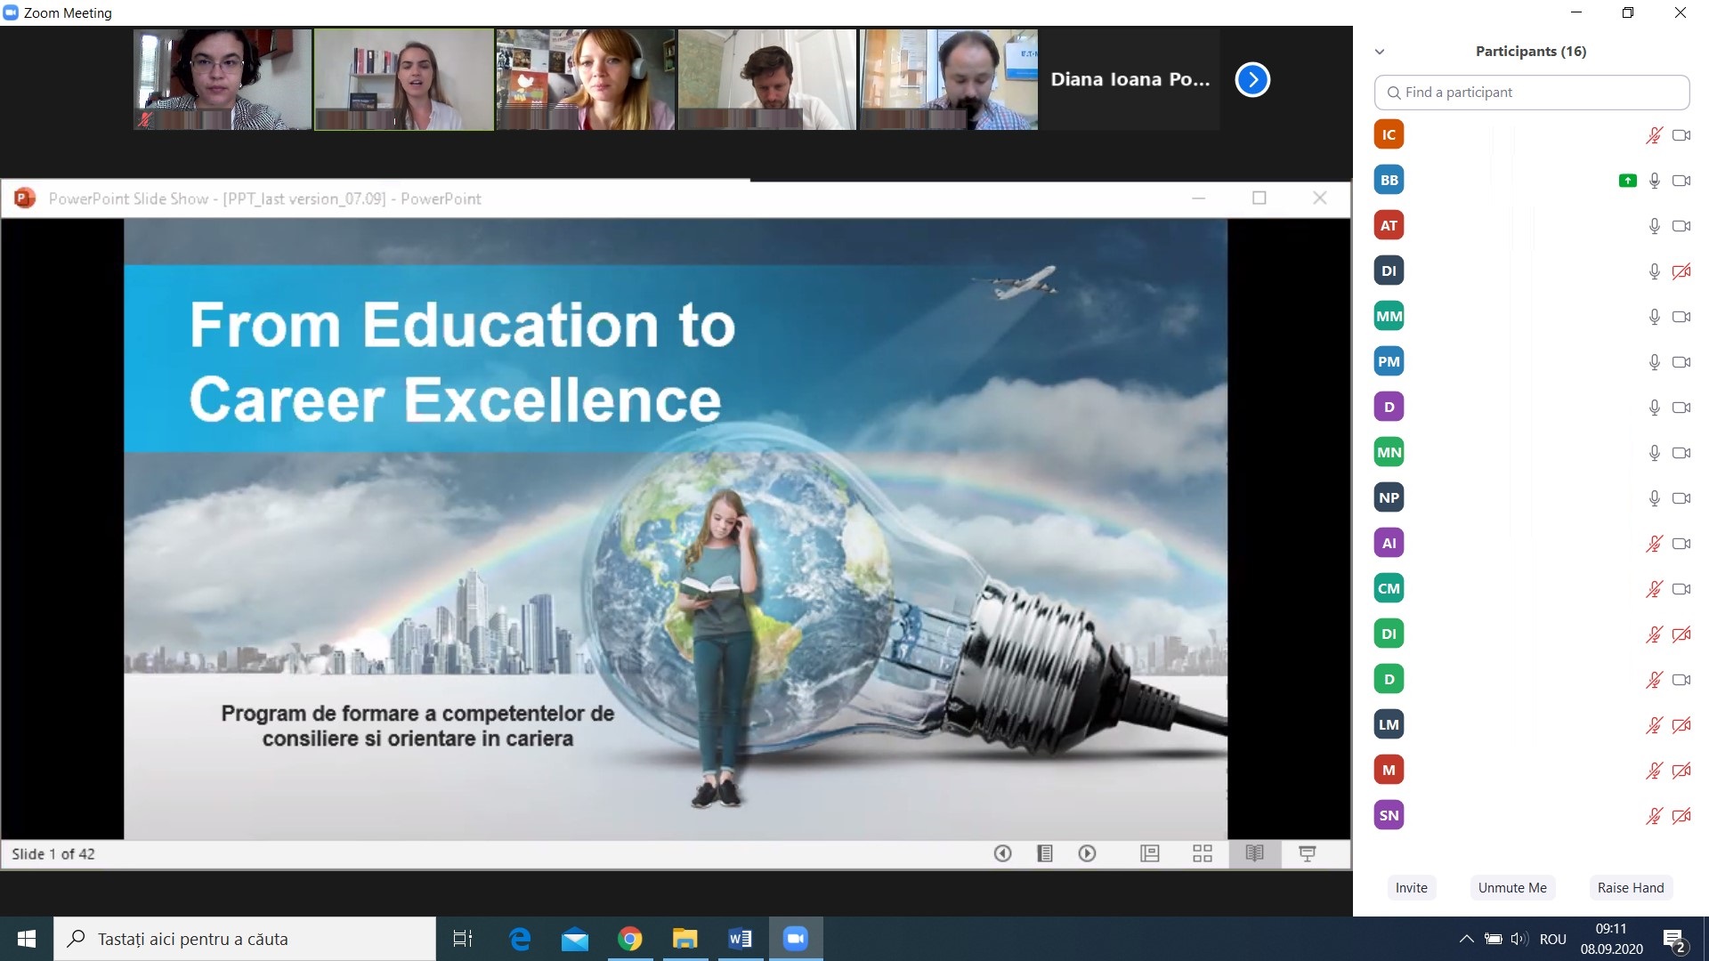Viewport: 1709px width, 961px height.
Task: Open Windows notification center
Action: tap(1673, 940)
